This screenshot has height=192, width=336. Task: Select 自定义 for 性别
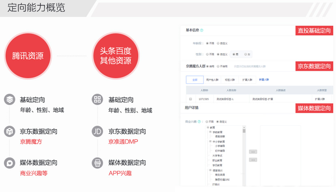pos(218,54)
